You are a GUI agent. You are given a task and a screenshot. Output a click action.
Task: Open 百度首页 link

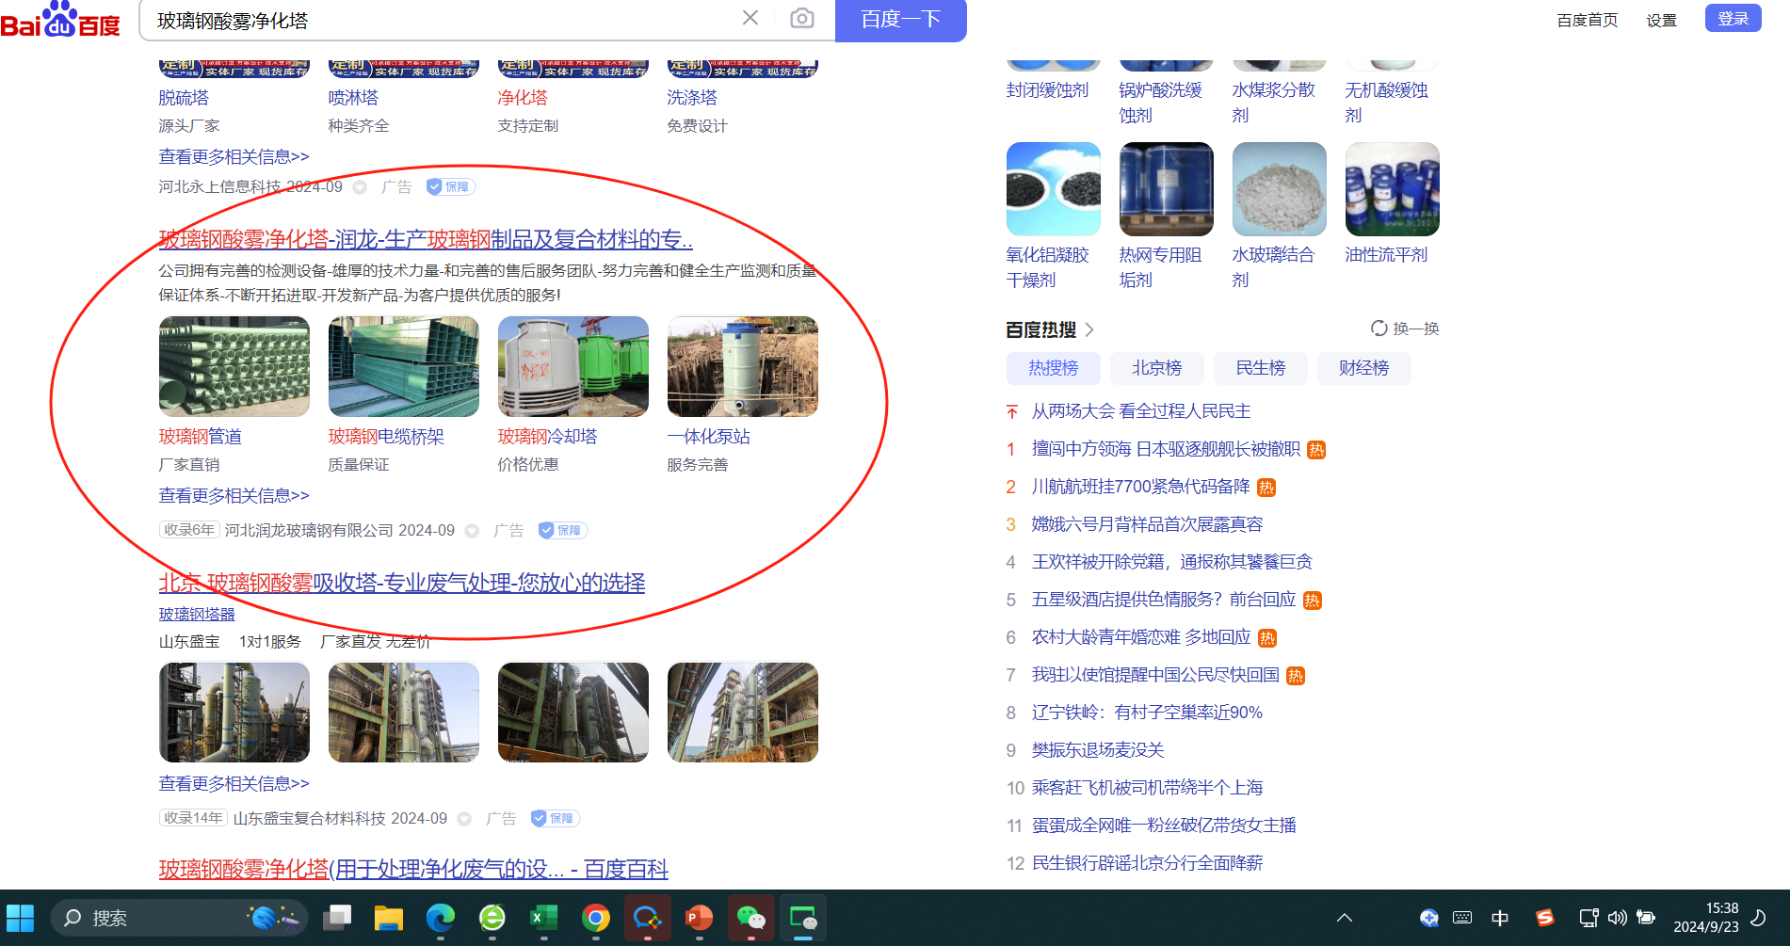[x=1587, y=20]
